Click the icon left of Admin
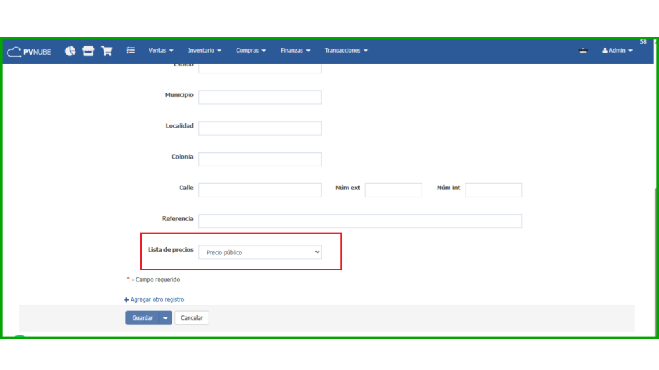The height and width of the screenshot is (370, 659). coord(583,51)
